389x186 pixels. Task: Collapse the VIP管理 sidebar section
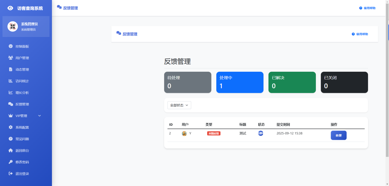(39, 116)
